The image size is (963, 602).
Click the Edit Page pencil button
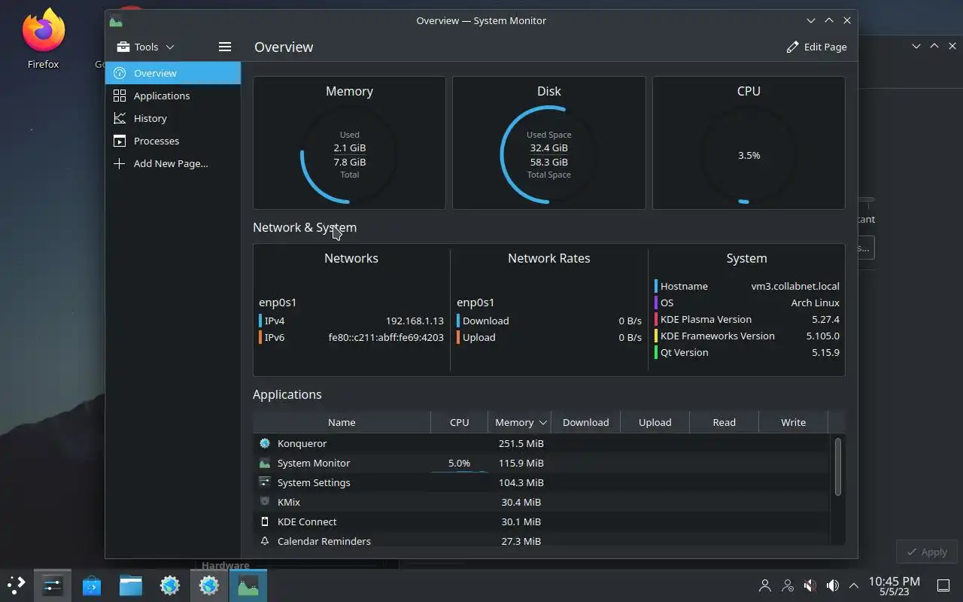pos(816,47)
